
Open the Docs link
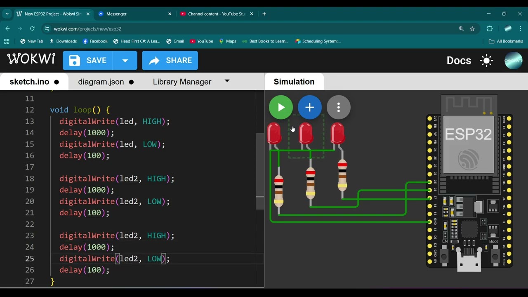[x=459, y=61]
